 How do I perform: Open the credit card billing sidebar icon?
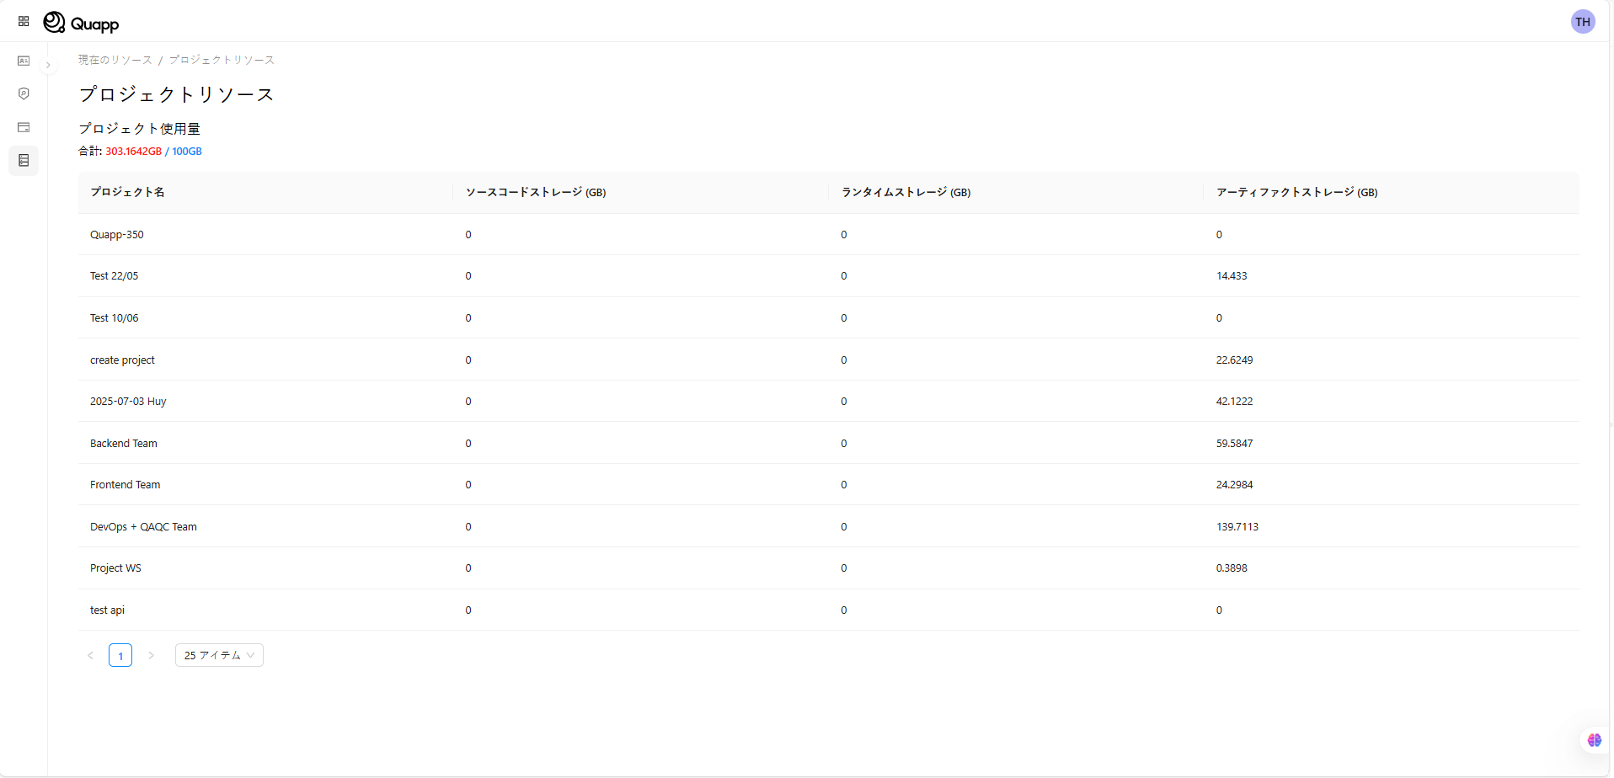click(24, 127)
